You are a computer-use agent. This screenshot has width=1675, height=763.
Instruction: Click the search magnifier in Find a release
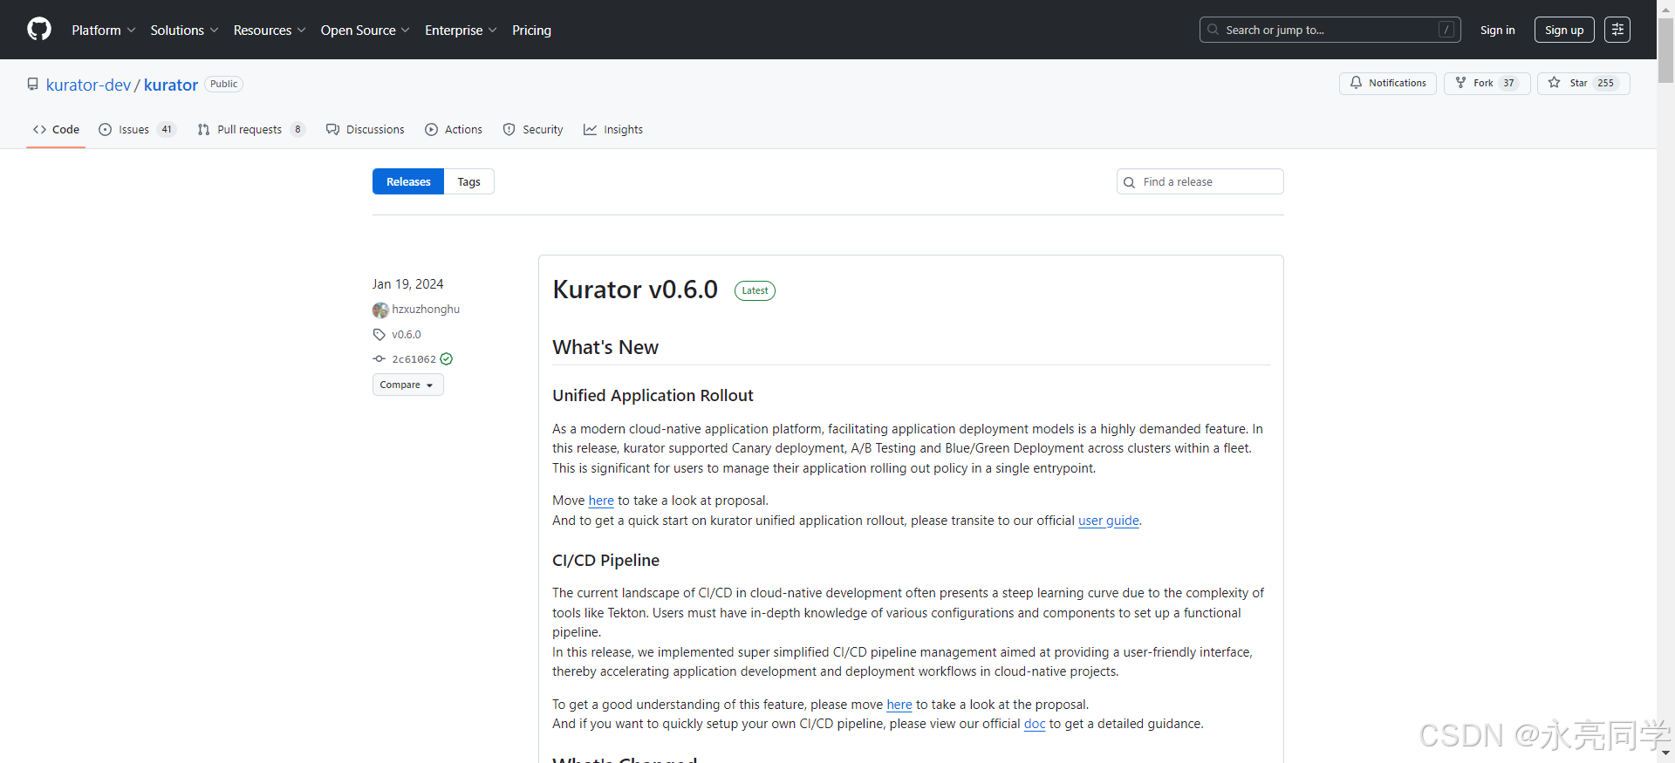[x=1129, y=182]
